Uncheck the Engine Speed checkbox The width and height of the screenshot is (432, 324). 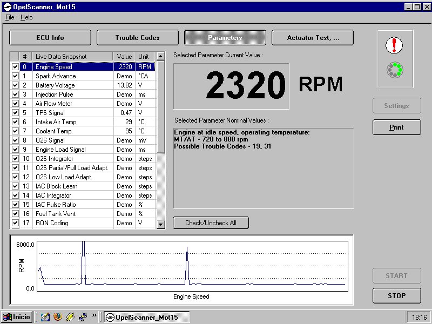[x=15, y=67]
